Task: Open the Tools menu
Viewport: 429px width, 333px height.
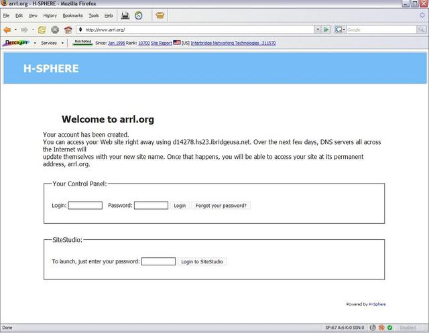Action: [94, 15]
